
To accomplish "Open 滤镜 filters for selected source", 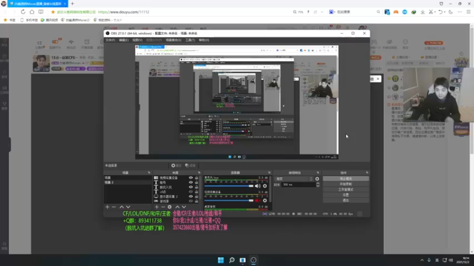I will click(190, 166).
